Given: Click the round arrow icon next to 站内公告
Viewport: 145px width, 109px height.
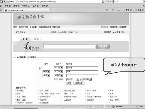Looking at the screenshot, I should [x=25, y=32].
